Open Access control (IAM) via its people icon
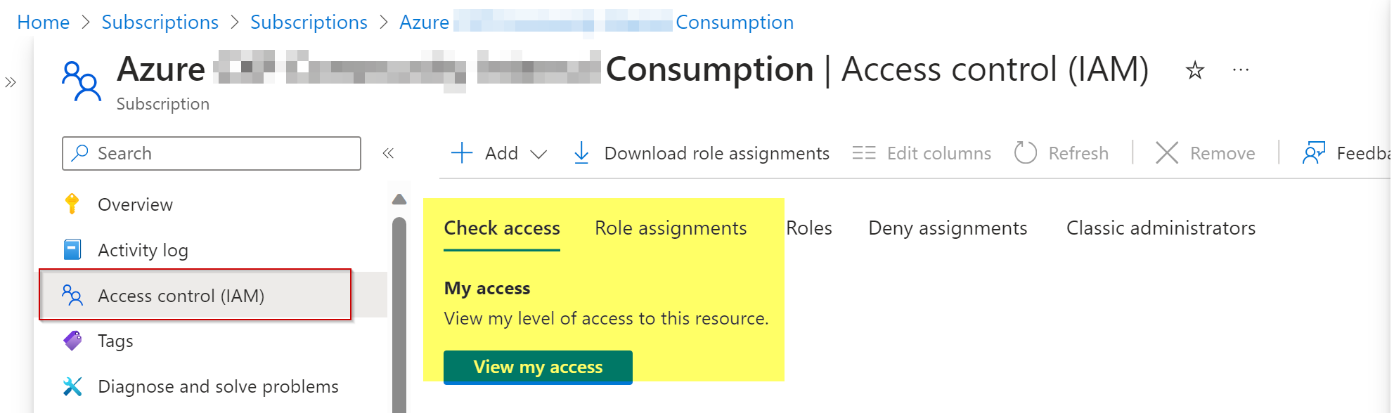Image resolution: width=1394 pixels, height=413 pixels. click(x=72, y=295)
